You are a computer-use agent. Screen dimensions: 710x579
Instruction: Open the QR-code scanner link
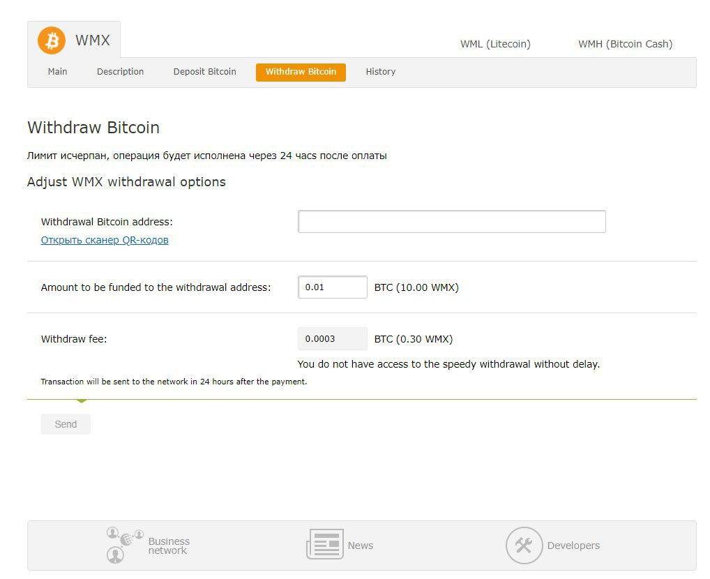coord(105,240)
